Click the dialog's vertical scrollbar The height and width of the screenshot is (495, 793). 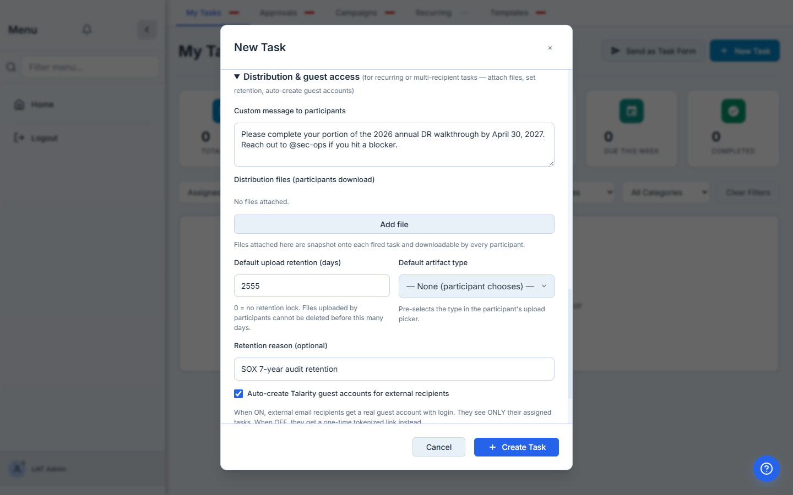click(x=570, y=344)
